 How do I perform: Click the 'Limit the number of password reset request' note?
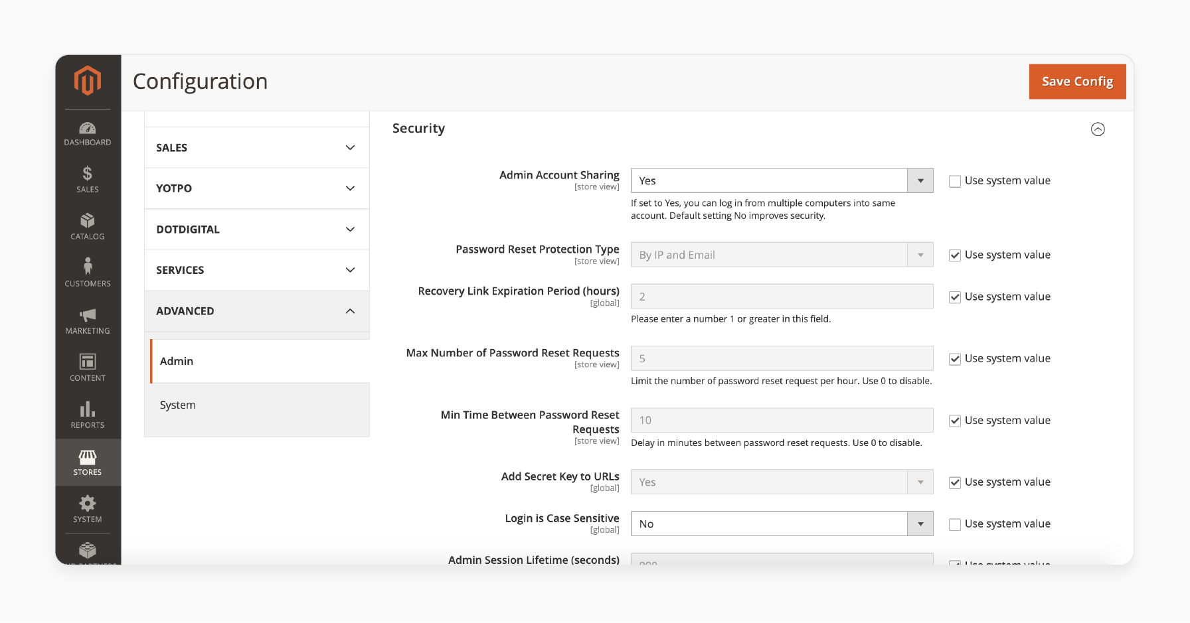coord(781,381)
